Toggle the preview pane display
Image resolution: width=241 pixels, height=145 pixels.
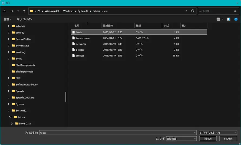(x=229, y=19)
